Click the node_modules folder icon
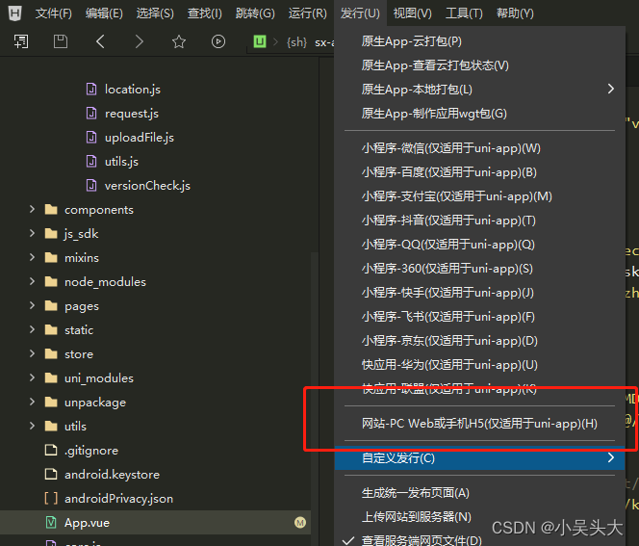639x546 pixels. (x=51, y=281)
